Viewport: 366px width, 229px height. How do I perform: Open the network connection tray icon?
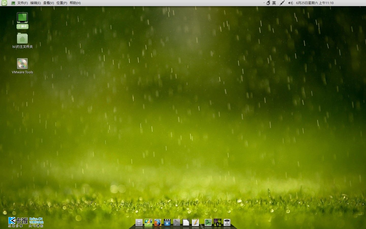(x=282, y=3)
